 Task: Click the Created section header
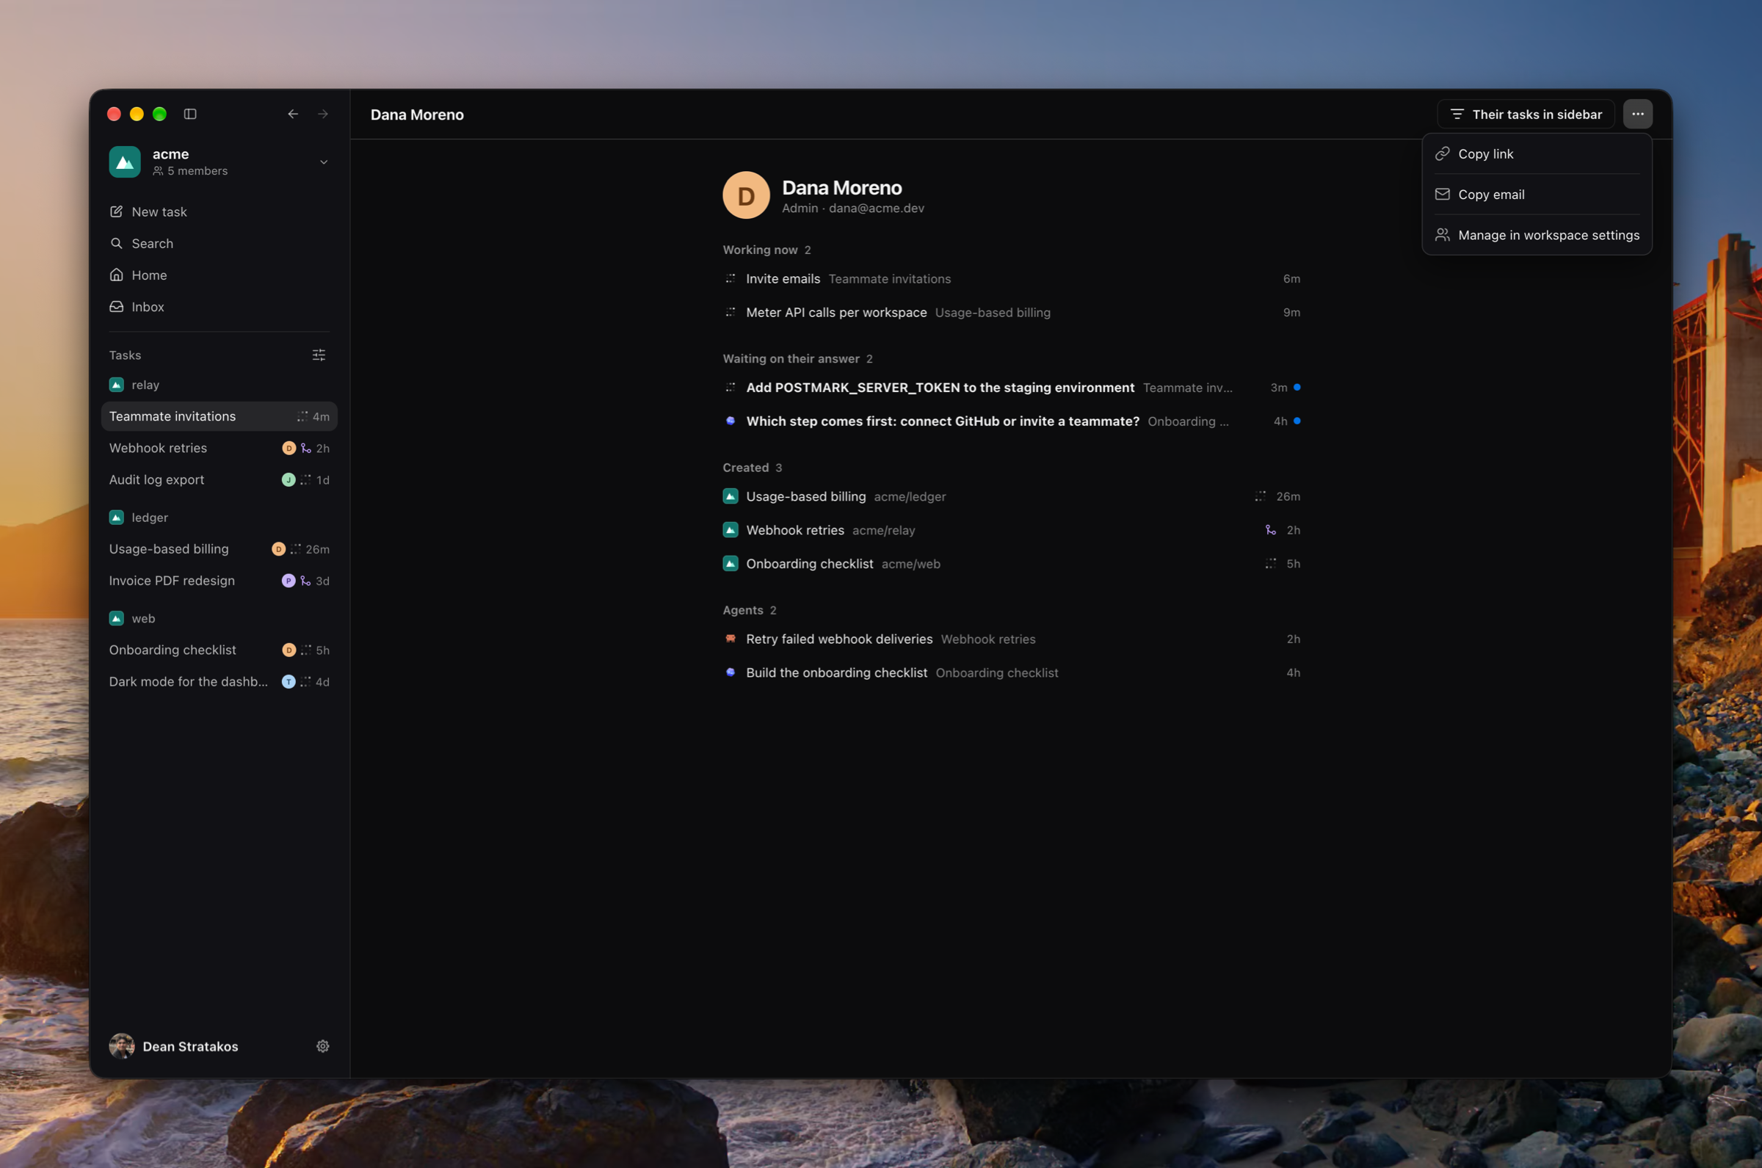coord(753,467)
